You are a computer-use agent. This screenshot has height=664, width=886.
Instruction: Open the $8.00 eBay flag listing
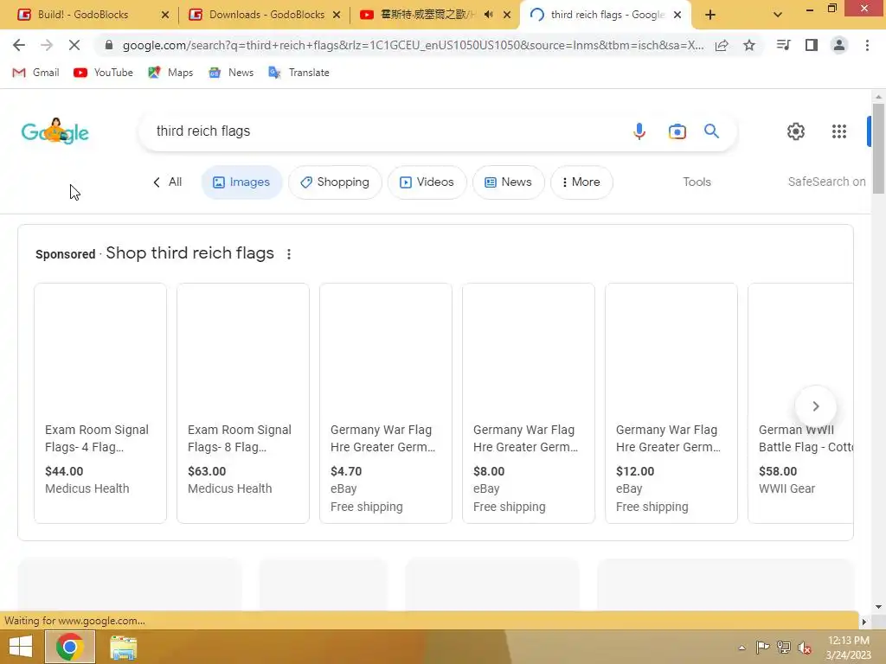pyautogui.click(x=529, y=403)
